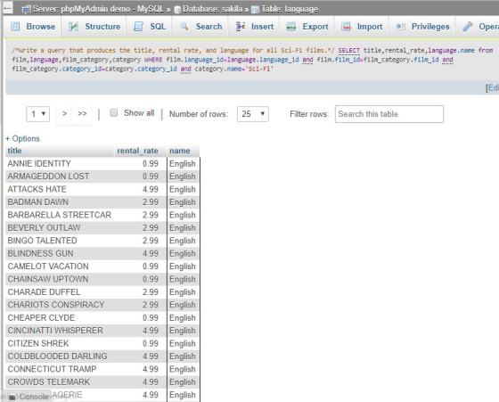Select the BEVERLY OUTLAW cell
499x402 pixels.
coord(60,228)
